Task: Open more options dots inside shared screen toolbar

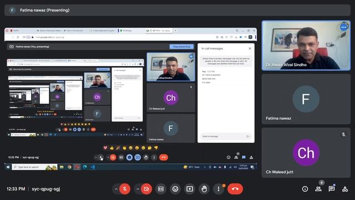Action: 154,157
